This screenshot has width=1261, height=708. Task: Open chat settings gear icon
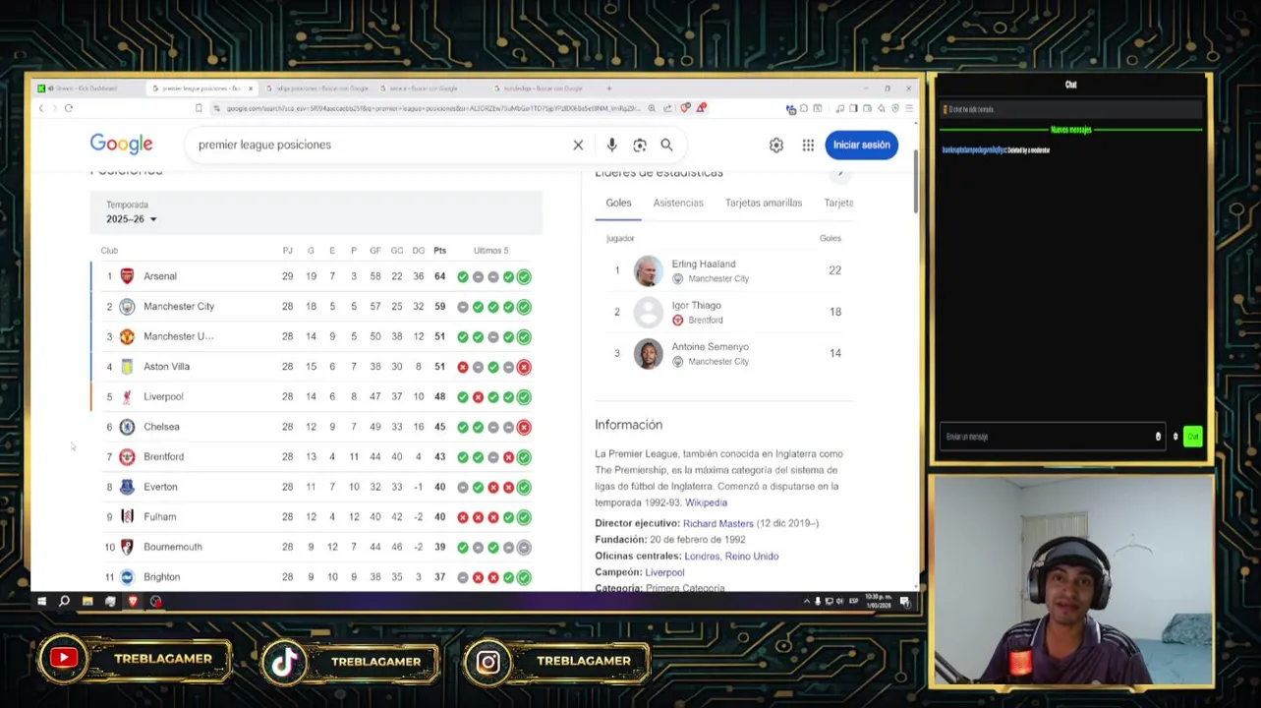pyautogui.click(x=1175, y=437)
